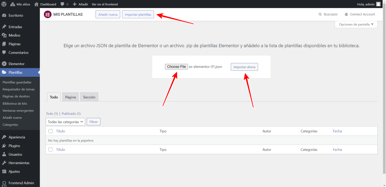386x187 pixels.
Task: Click the WordPress logo in the admin bar
Action: click(x=4, y=4)
